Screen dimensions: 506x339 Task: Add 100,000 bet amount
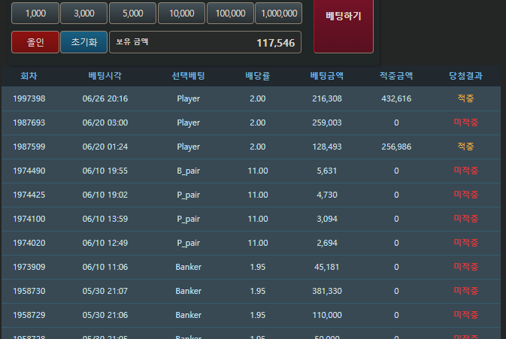[x=230, y=14]
